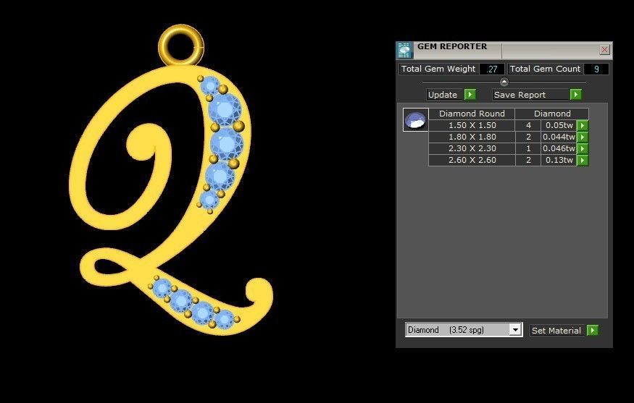Screen dimensions: 634x403
Task: Select the 1.80 X 1.80 size cell
Action: [472, 137]
